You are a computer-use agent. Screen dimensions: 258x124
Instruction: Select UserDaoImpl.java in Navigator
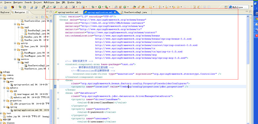click(x=37, y=34)
